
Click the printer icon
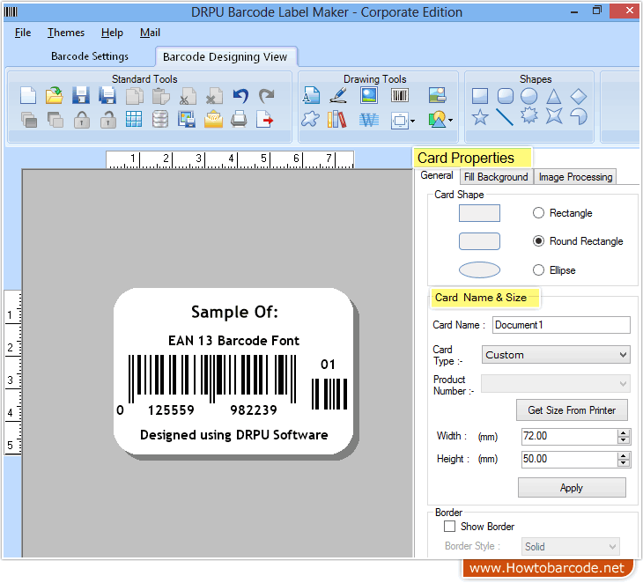tap(239, 120)
